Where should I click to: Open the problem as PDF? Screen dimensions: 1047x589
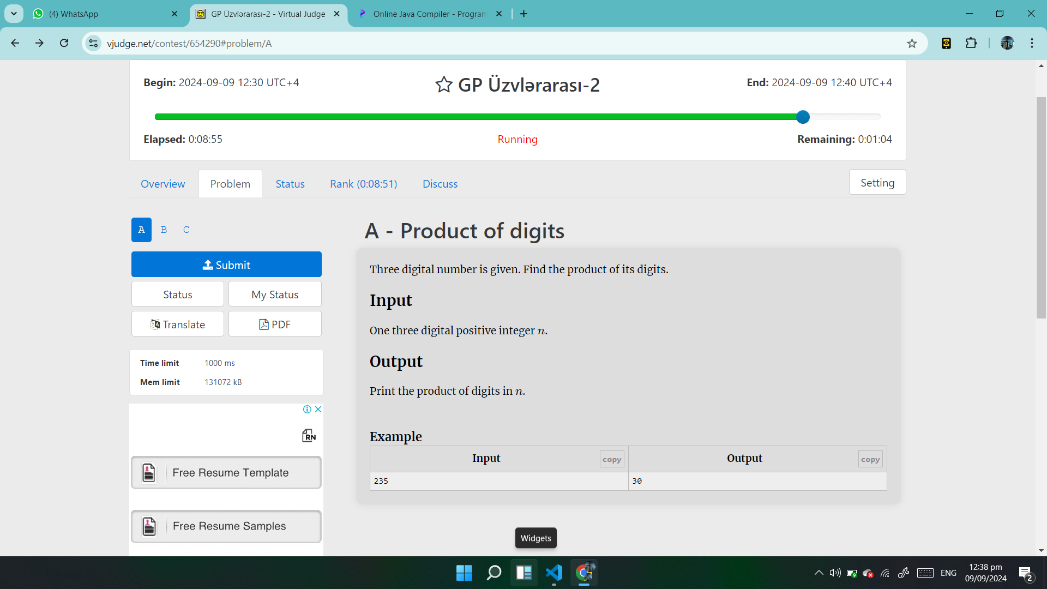point(275,324)
